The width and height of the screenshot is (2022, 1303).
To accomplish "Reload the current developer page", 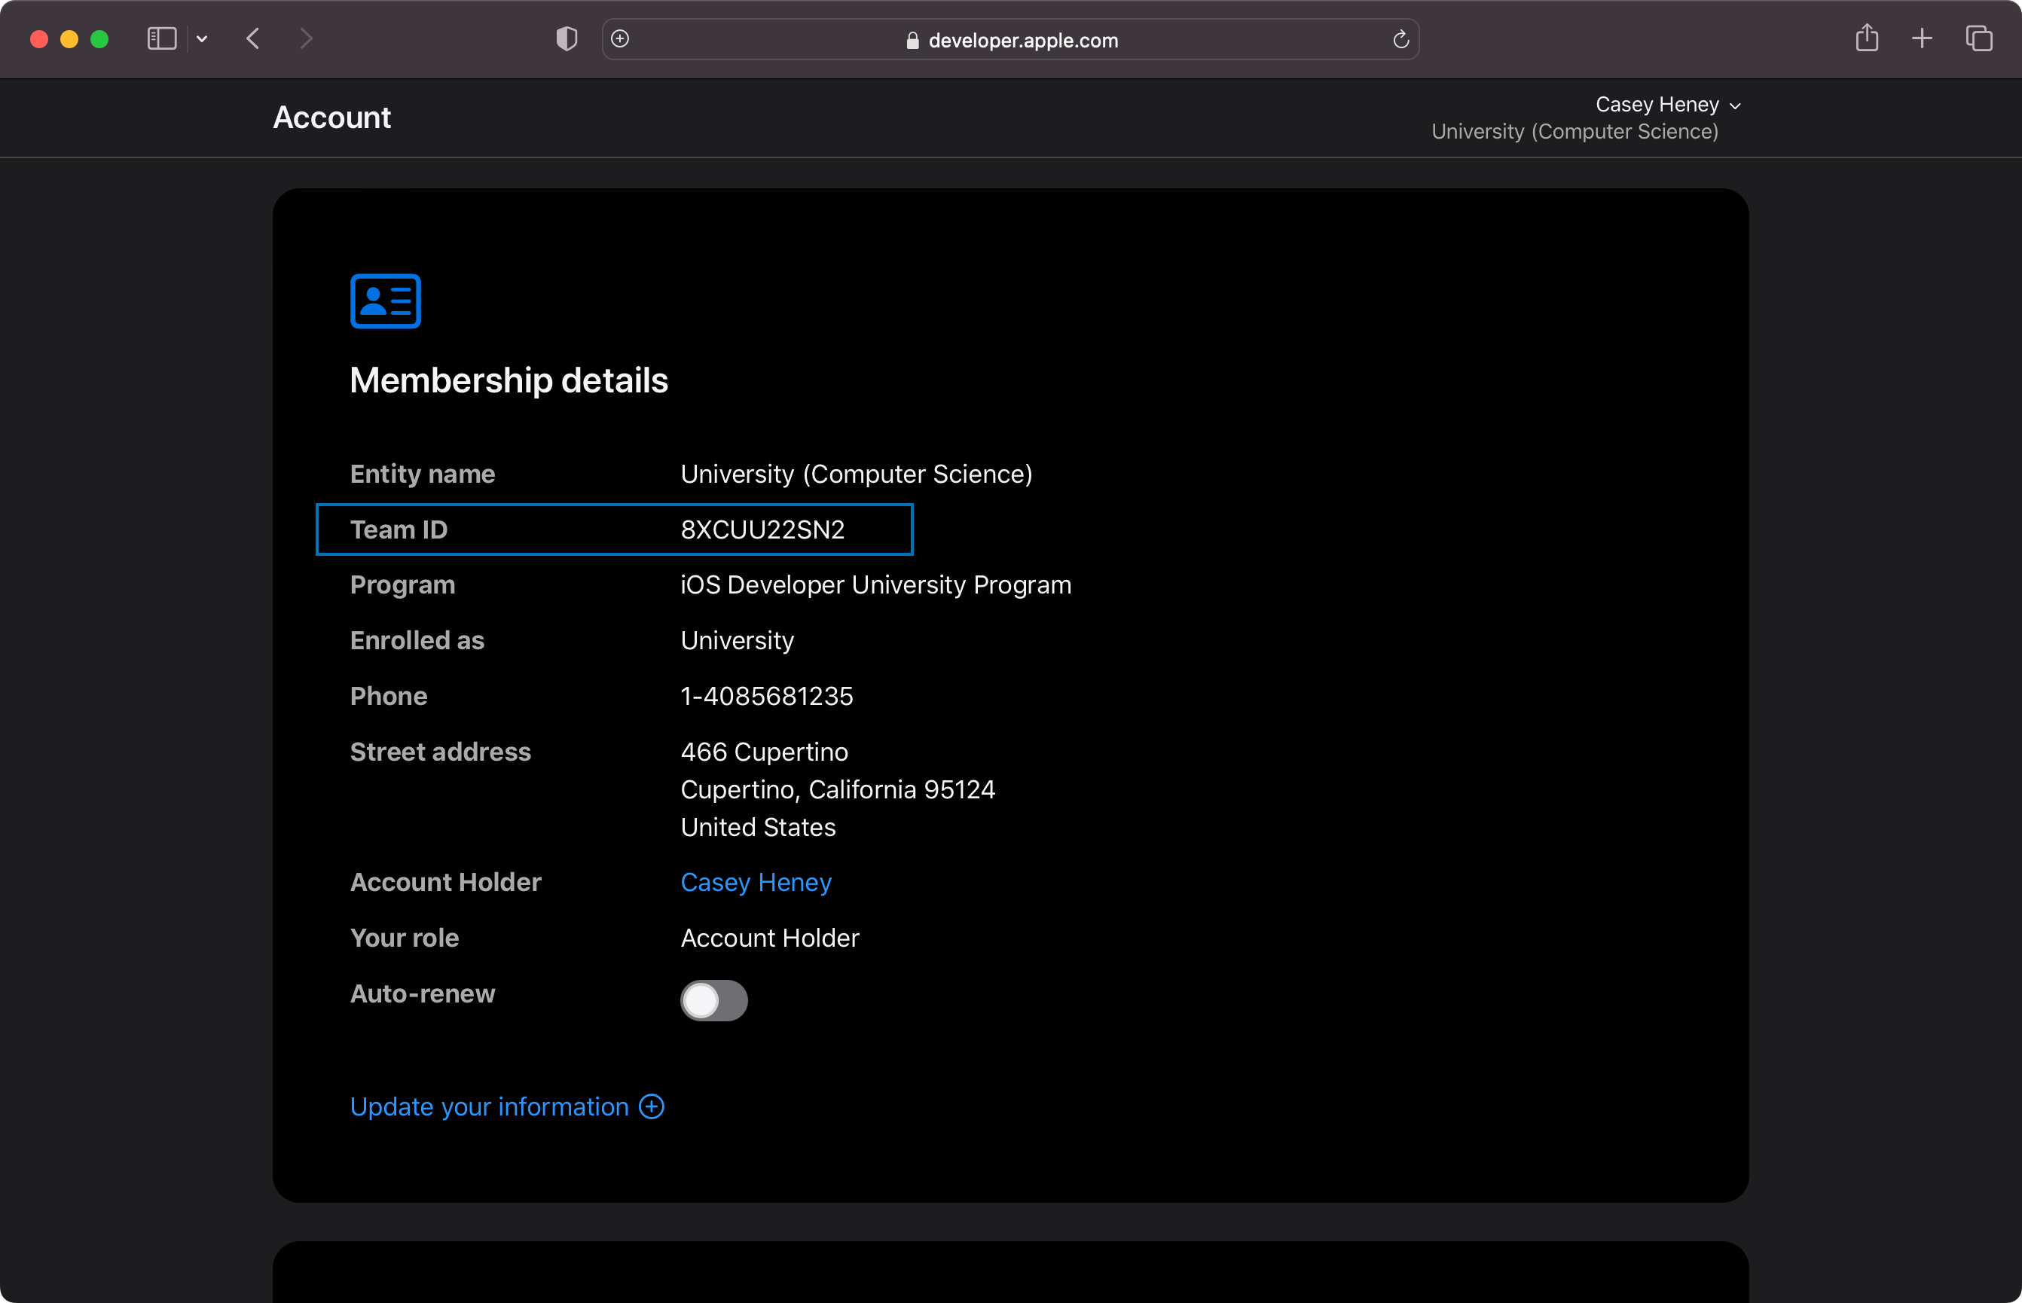I will (x=1401, y=40).
